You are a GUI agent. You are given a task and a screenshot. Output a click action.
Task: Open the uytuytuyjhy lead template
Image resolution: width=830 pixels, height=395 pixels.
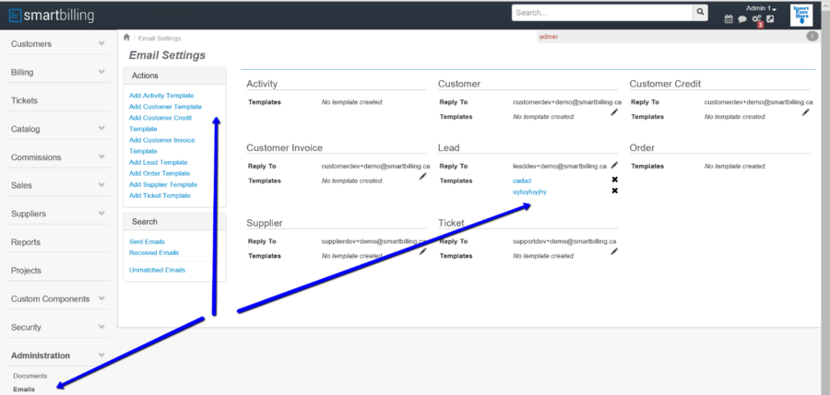(530, 192)
